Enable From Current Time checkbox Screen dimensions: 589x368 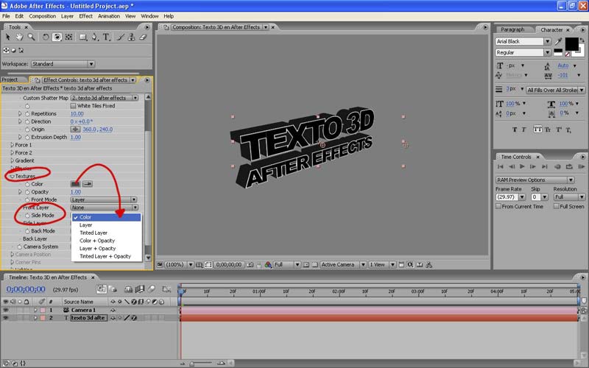498,206
